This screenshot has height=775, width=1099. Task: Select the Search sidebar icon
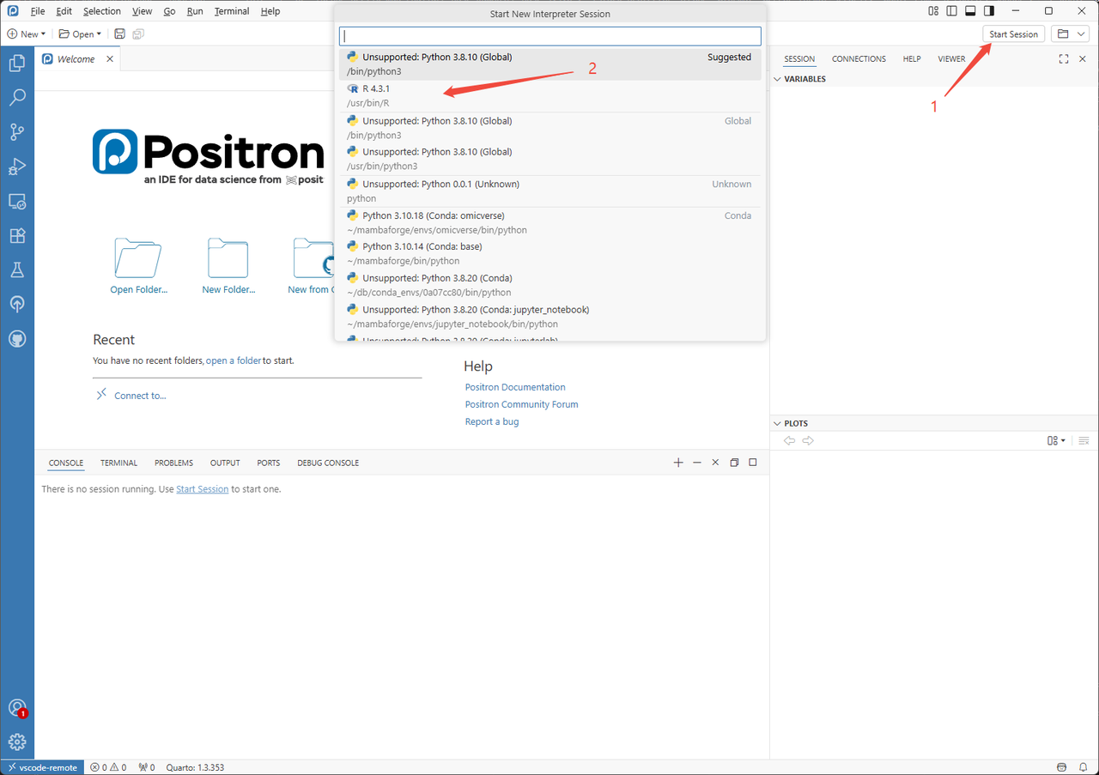coord(17,97)
